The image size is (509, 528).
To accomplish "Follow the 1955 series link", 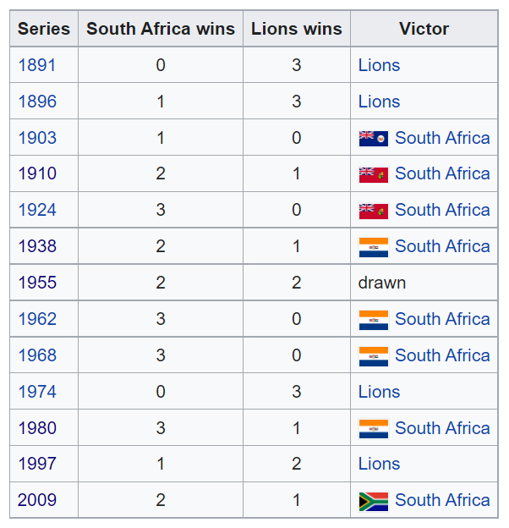I will pyautogui.click(x=37, y=283).
